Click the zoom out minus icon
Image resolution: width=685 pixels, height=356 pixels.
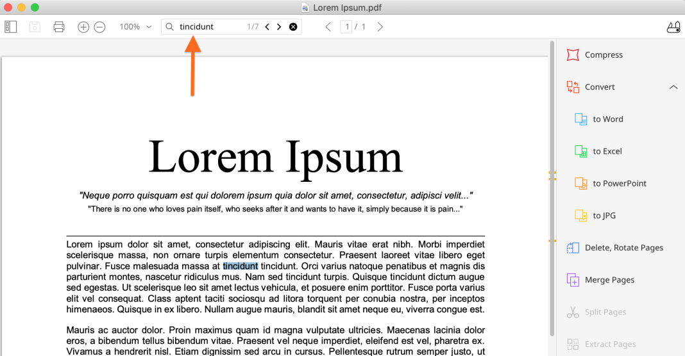pyautogui.click(x=99, y=27)
